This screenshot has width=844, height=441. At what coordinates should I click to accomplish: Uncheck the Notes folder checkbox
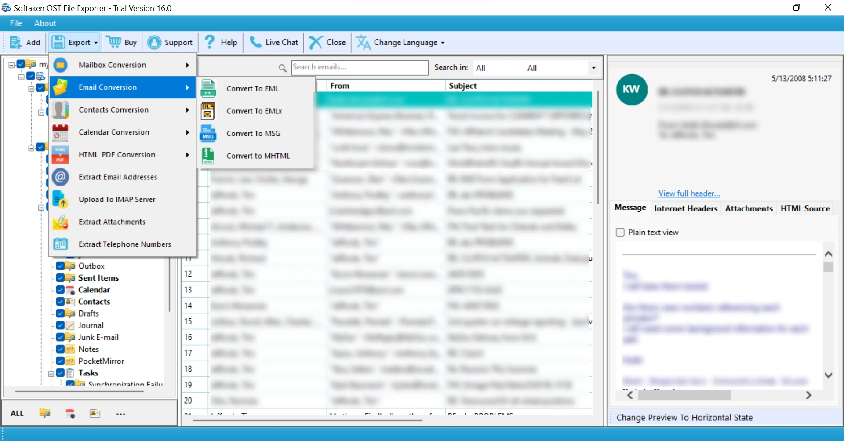tap(61, 349)
